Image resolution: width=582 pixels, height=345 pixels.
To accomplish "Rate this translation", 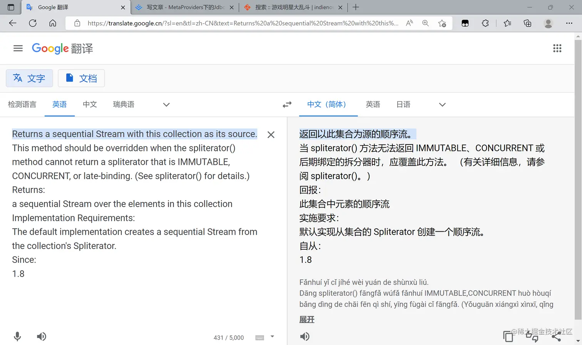I will coord(532,337).
